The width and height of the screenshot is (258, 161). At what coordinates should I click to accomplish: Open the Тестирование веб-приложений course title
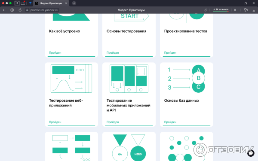click(66, 103)
